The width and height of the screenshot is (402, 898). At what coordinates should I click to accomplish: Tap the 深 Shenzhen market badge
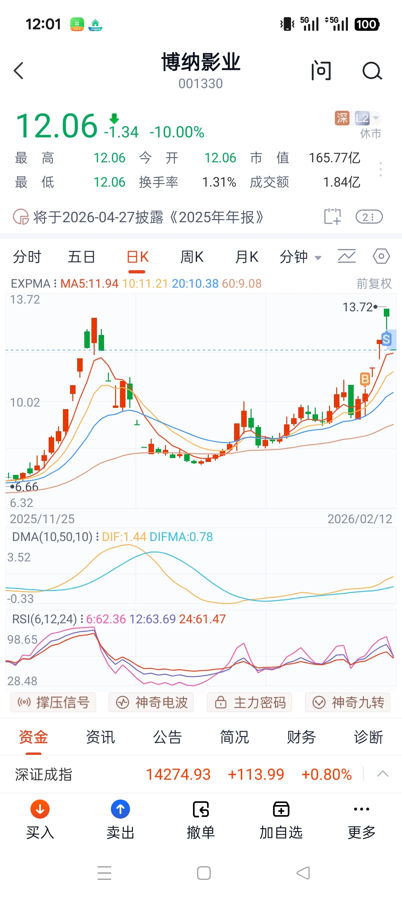point(342,118)
